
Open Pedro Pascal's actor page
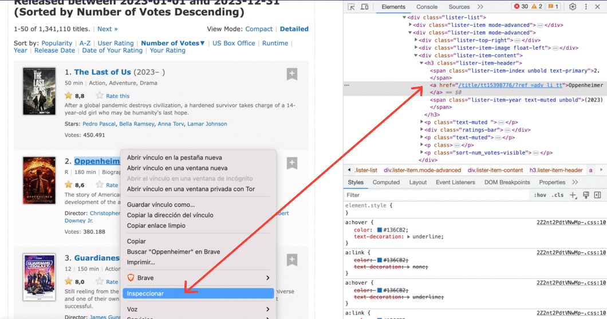pyautogui.click(x=98, y=124)
